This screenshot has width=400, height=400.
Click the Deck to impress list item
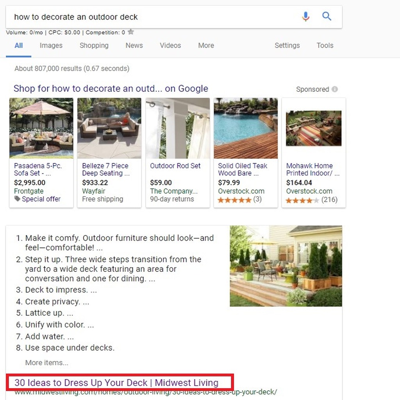[x=56, y=290]
